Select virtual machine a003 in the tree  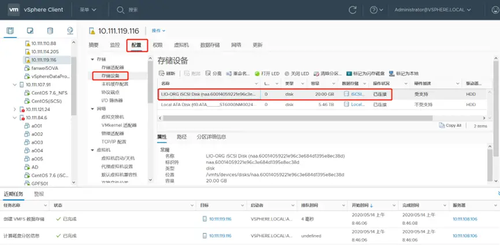point(34,142)
